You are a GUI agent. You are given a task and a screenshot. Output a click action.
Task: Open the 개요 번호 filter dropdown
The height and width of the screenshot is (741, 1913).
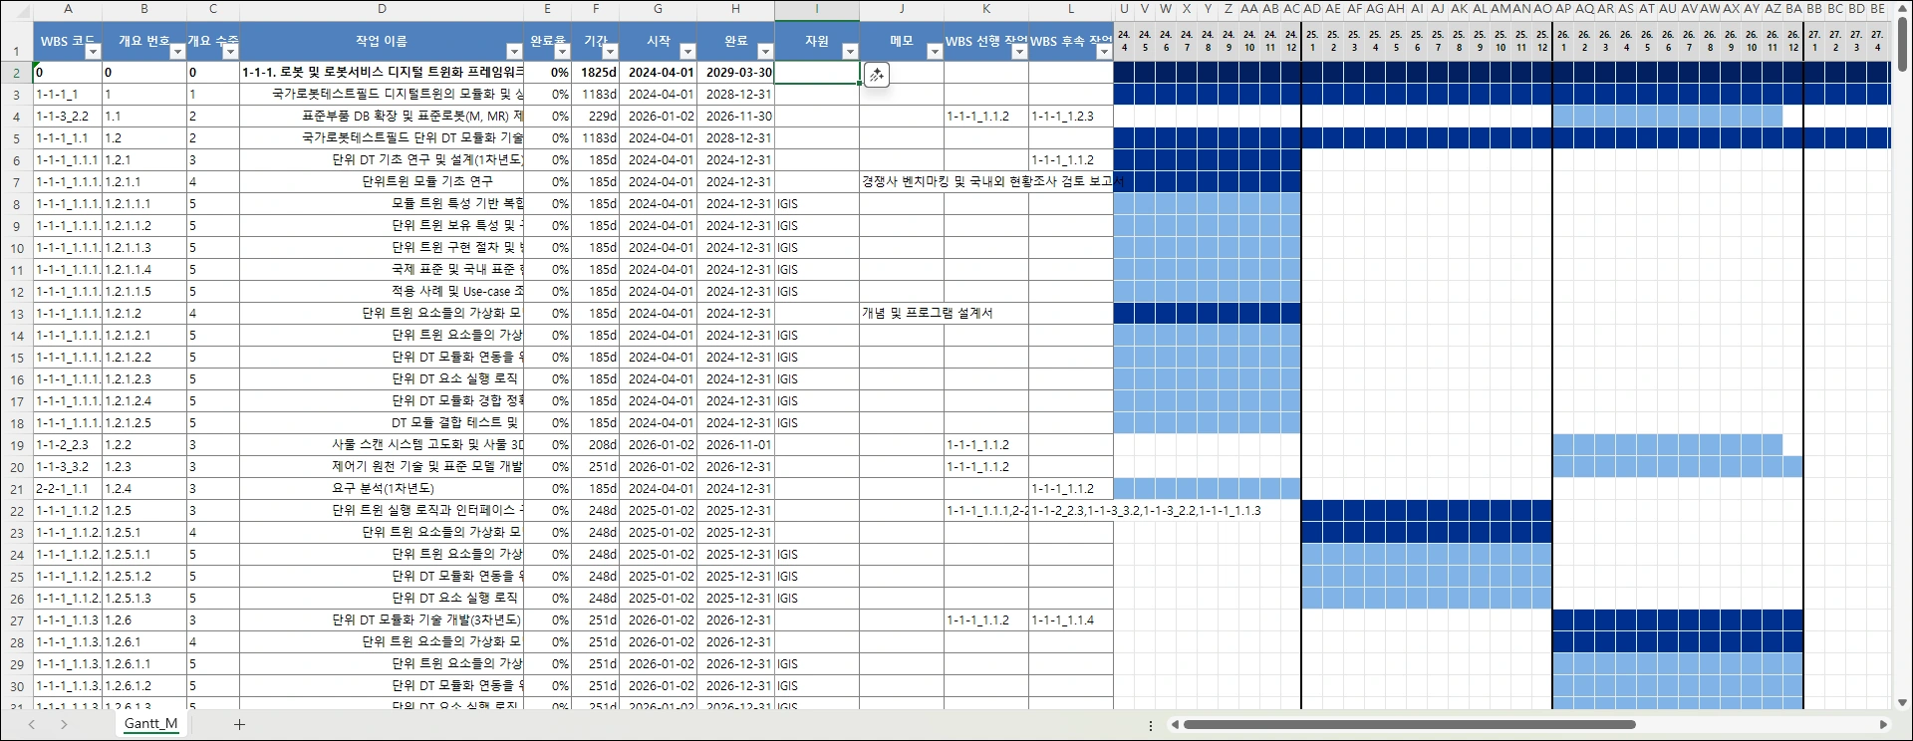177,52
